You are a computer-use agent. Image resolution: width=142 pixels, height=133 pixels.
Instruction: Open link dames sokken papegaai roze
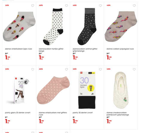[120, 49]
